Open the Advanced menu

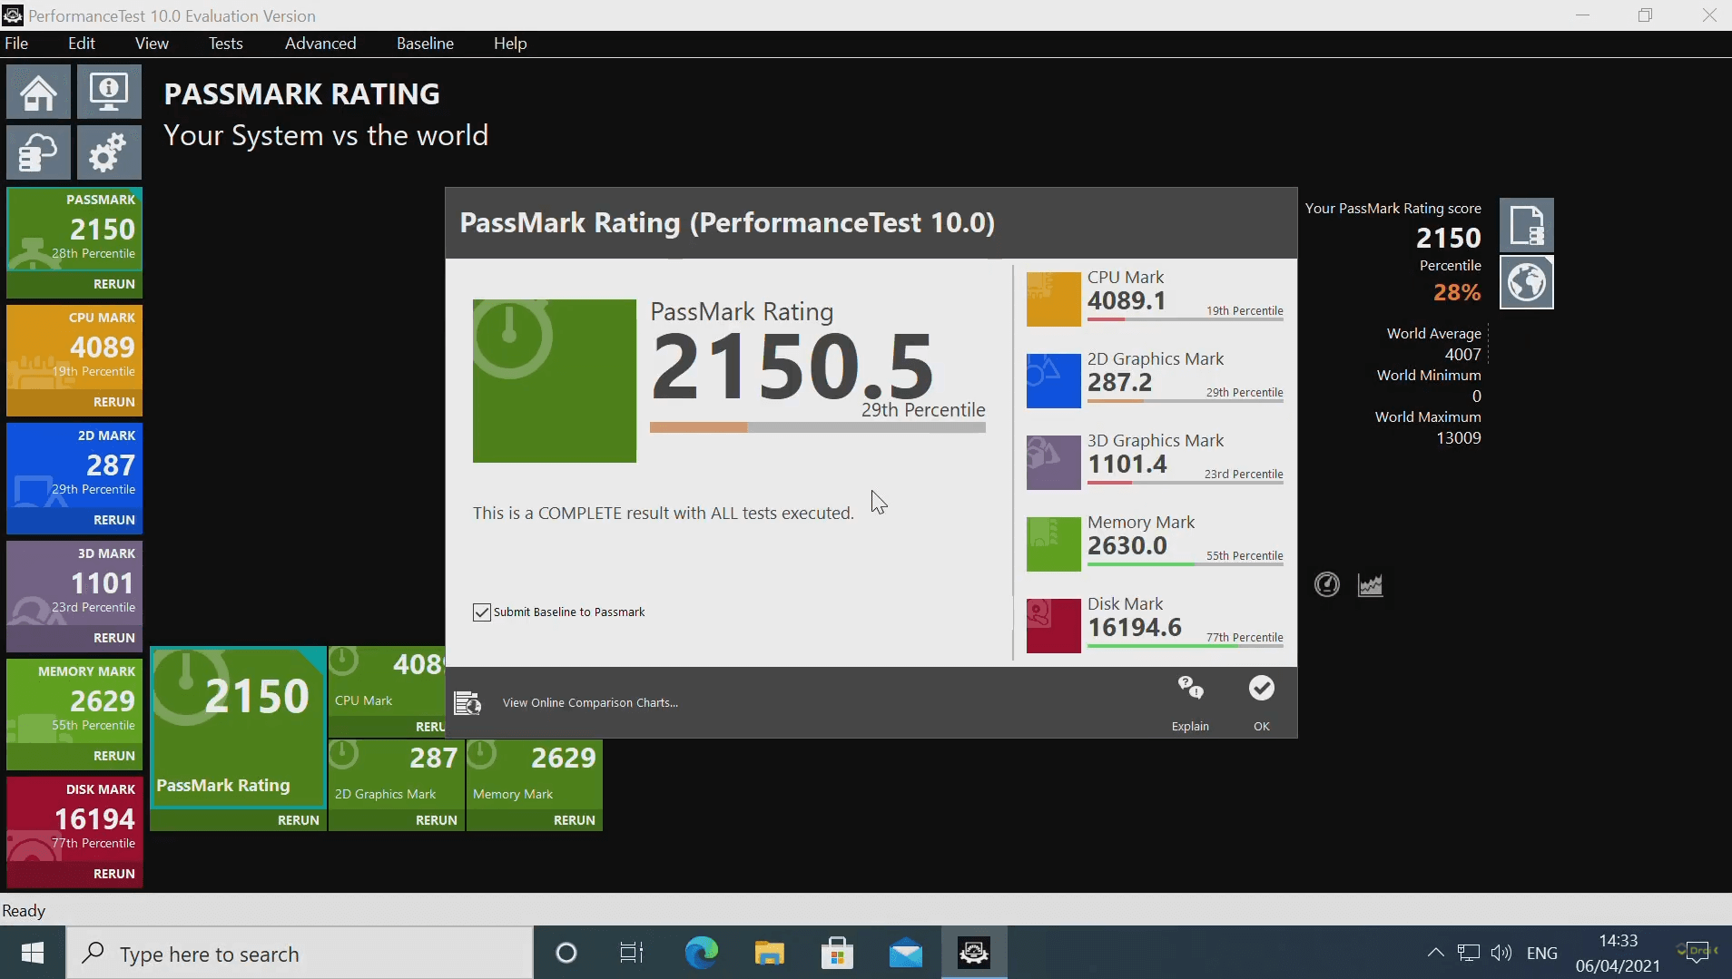(x=320, y=44)
